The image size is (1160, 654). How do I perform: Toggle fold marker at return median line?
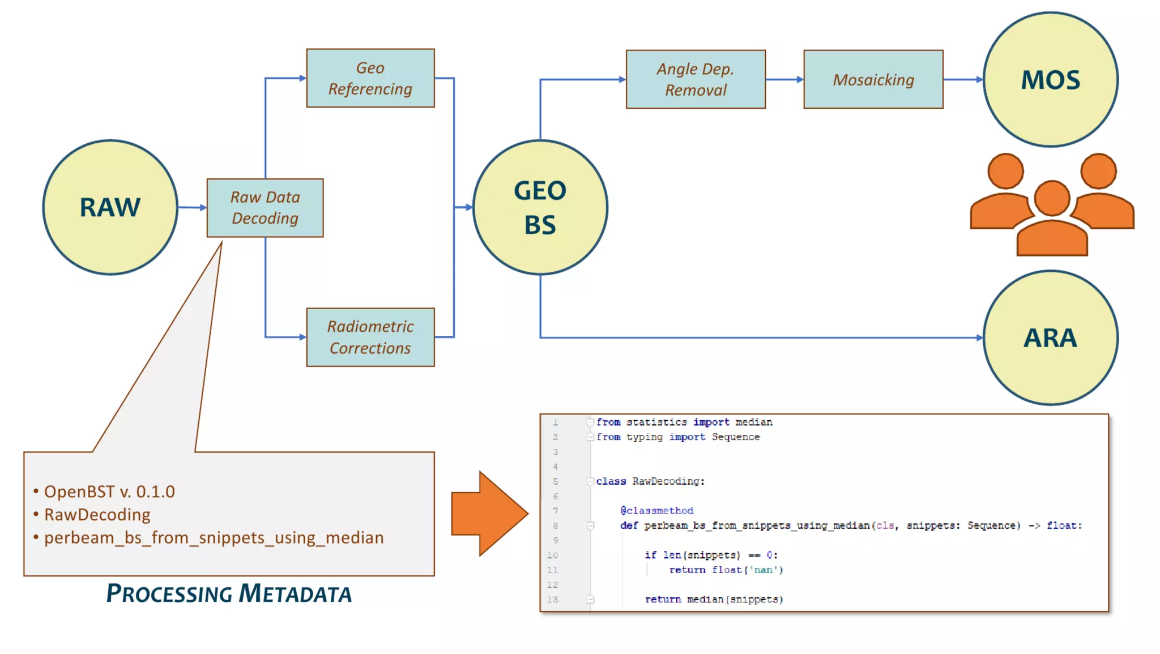(x=590, y=599)
